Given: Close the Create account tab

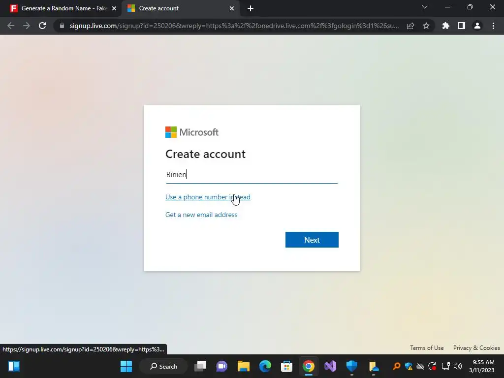Looking at the screenshot, I should [x=232, y=8].
